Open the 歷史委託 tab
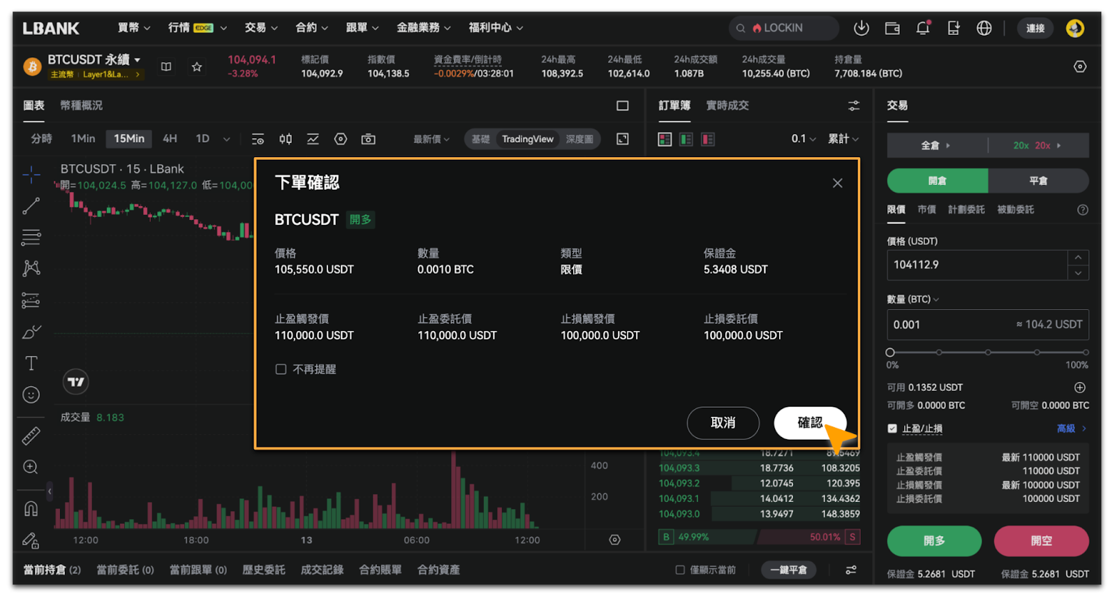1117x599 pixels. pyautogui.click(x=263, y=570)
